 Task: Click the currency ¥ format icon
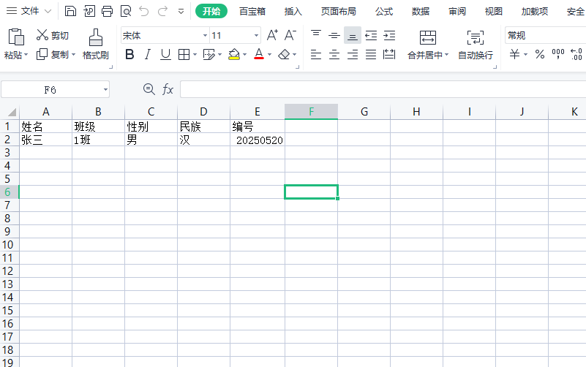[514, 55]
